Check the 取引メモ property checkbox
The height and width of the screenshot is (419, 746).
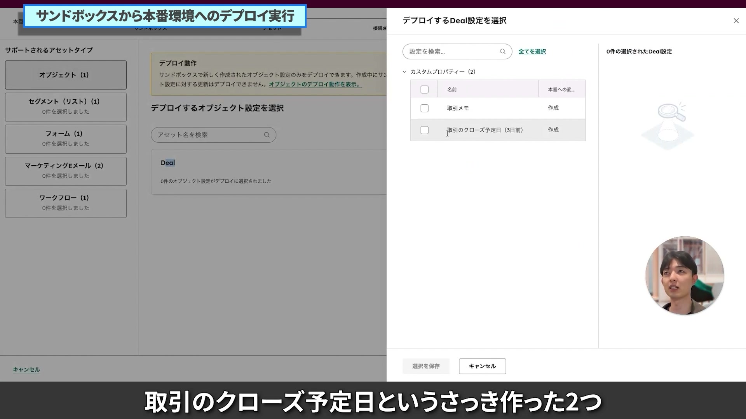424,108
